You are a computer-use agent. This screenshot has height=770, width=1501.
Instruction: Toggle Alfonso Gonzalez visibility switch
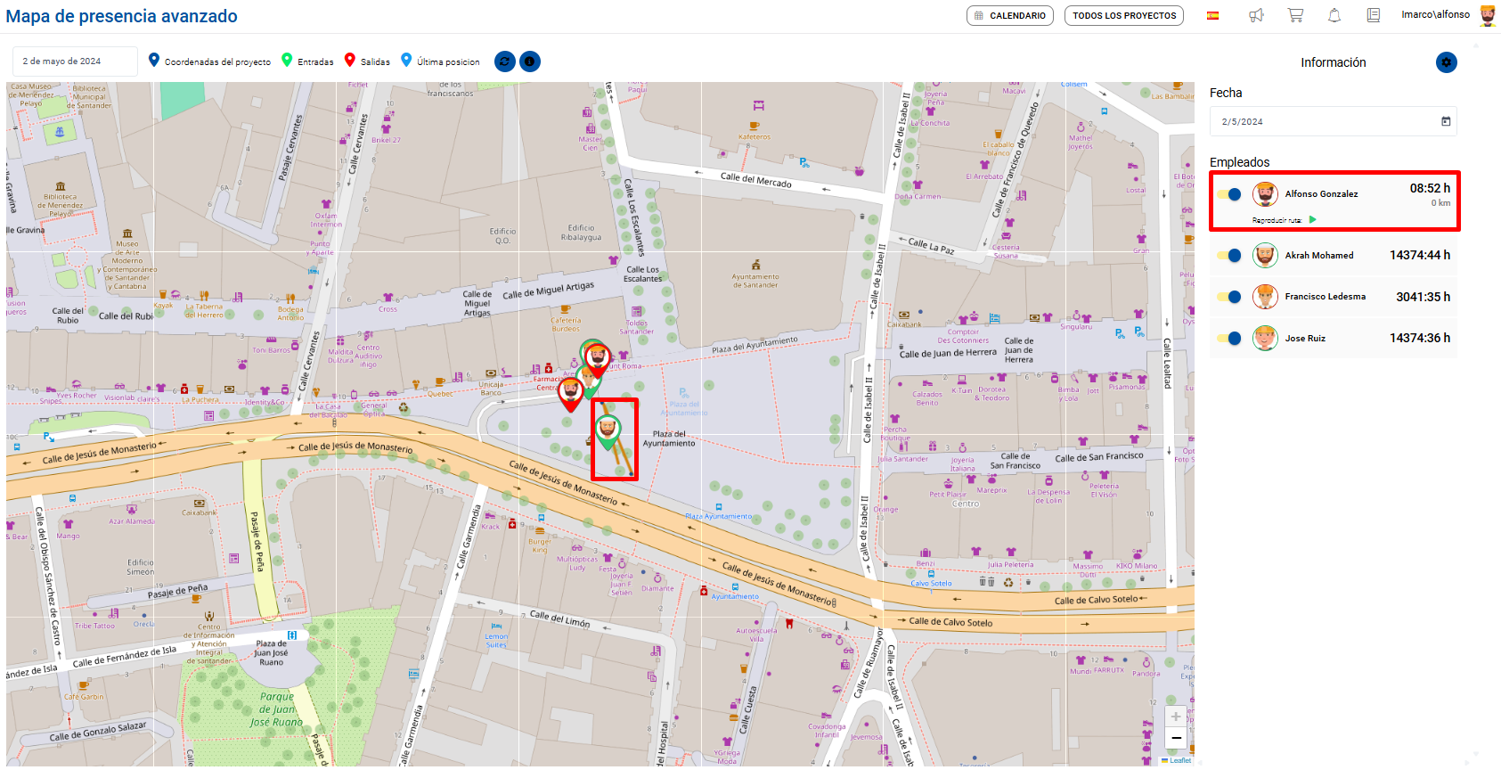pos(1229,194)
